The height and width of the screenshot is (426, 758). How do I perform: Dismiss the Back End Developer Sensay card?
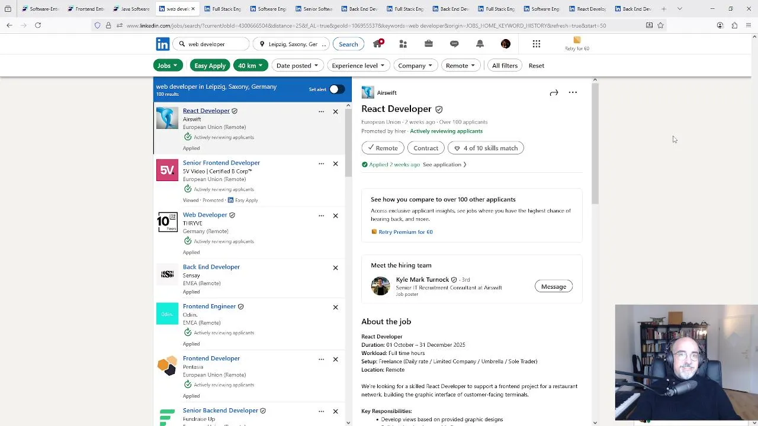coord(335,267)
